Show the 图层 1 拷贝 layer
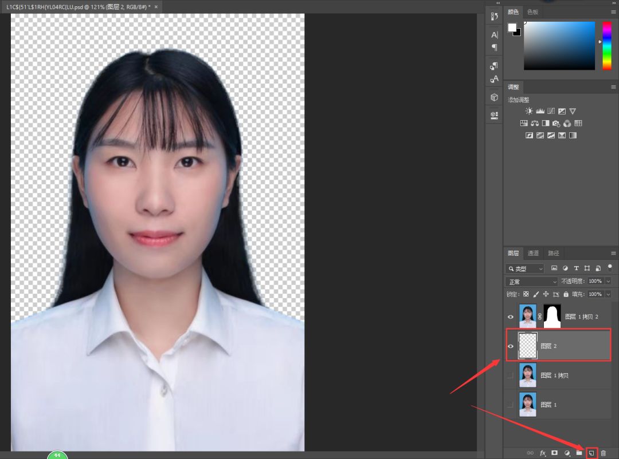This screenshot has height=459, width=619. coord(511,375)
